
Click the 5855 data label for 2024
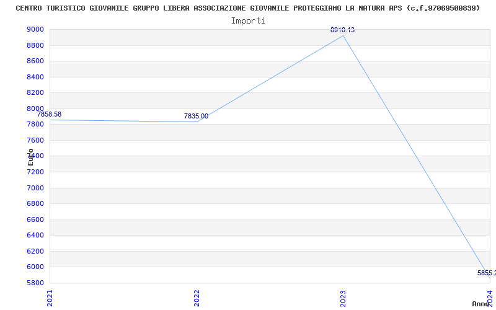point(487,273)
